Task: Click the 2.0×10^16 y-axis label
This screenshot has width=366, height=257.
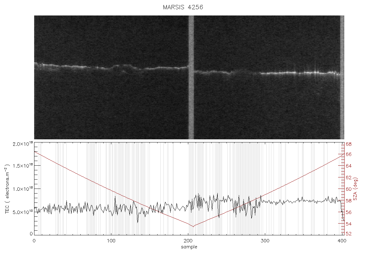Action: 22,144
